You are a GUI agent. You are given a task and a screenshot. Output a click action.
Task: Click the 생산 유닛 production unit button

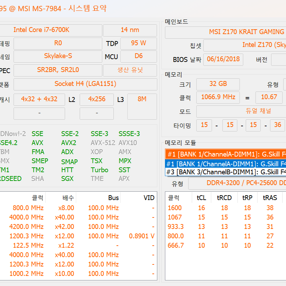(130, 70)
